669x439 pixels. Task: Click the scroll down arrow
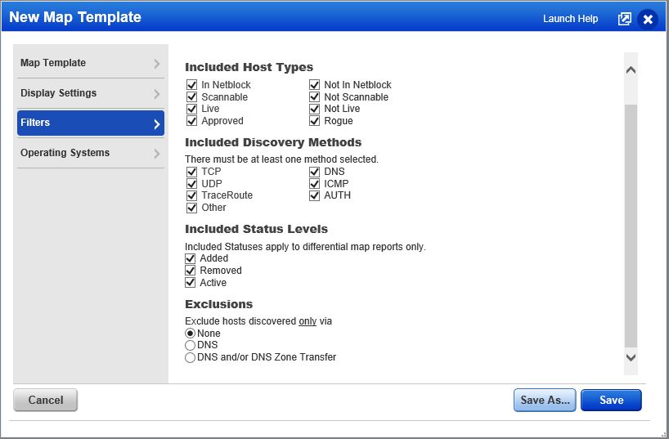point(630,357)
